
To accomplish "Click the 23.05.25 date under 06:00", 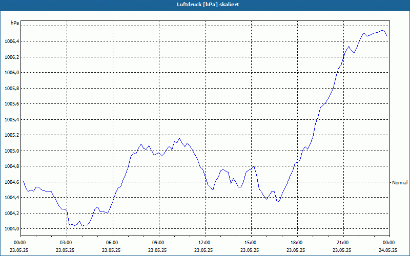I will click(x=111, y=250).
